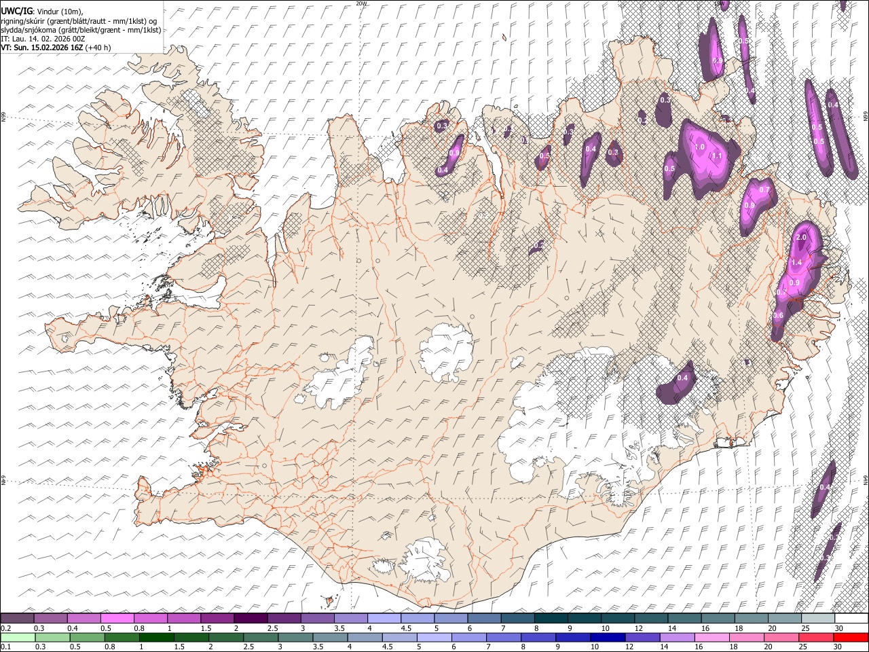Pick the lilac 14–16 swatch in the lower scale

pos(678,637)
